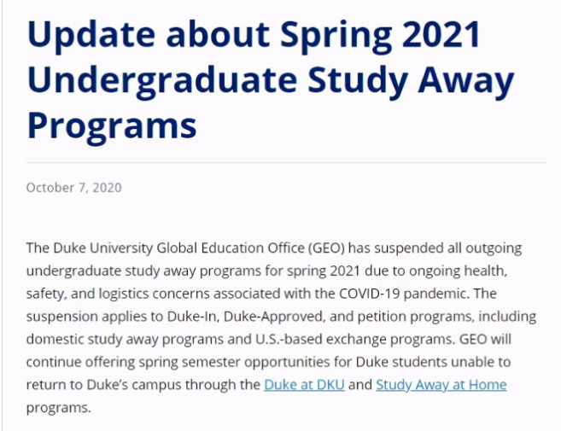
Task: Click the word "Programs" in the heading
Action: 112,125
